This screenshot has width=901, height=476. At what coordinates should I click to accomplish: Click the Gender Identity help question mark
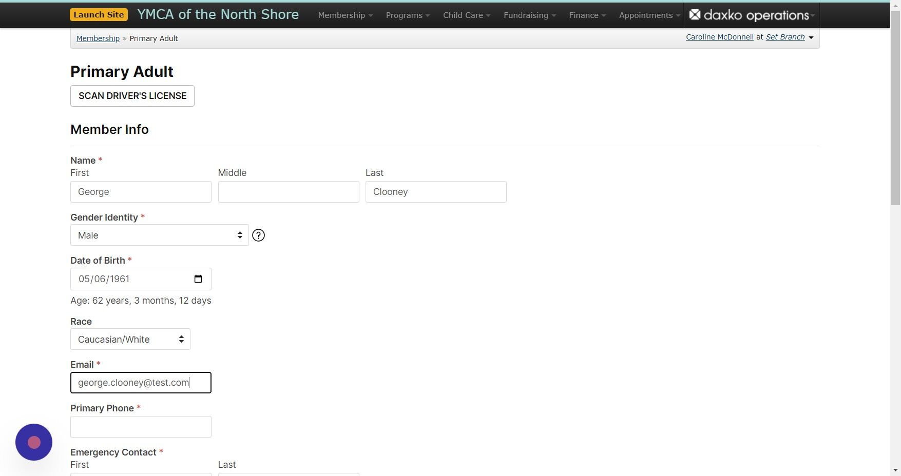[258, 235]
